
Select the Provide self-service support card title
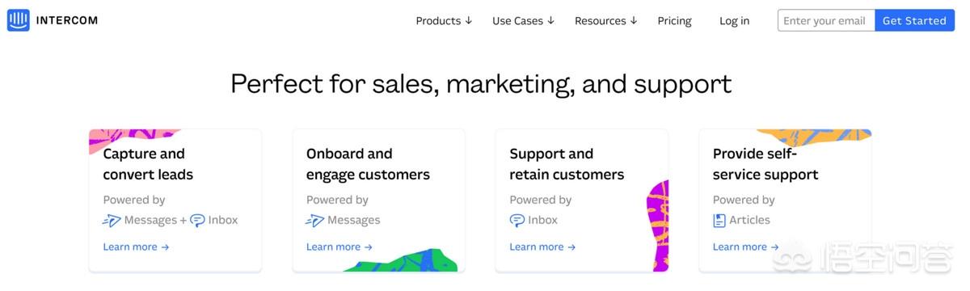click(x=765, y=164)
